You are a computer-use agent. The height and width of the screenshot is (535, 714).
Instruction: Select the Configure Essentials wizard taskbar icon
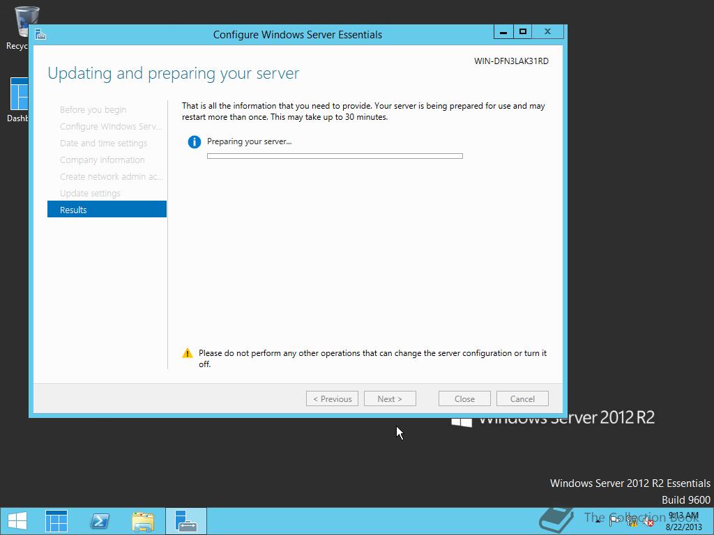click(185, 521)
